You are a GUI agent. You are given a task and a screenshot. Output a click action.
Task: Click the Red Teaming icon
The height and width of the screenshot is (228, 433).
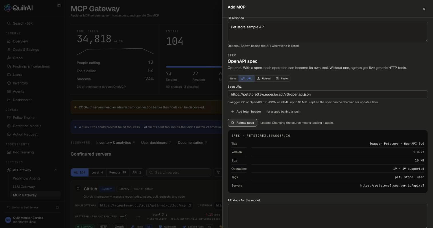coord(9,152)
